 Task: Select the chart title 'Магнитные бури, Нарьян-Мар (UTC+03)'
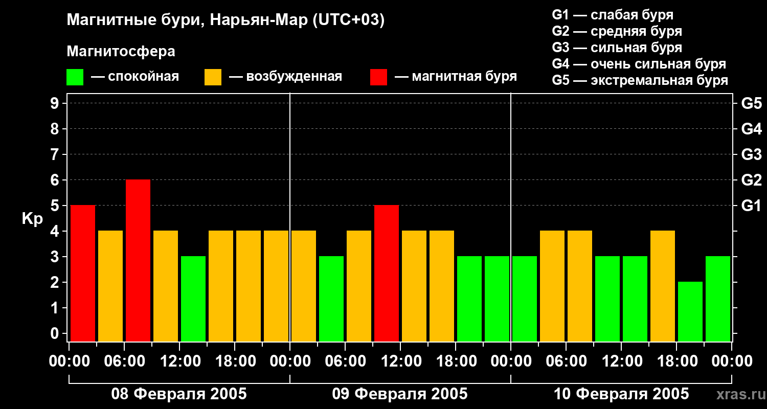225,21
